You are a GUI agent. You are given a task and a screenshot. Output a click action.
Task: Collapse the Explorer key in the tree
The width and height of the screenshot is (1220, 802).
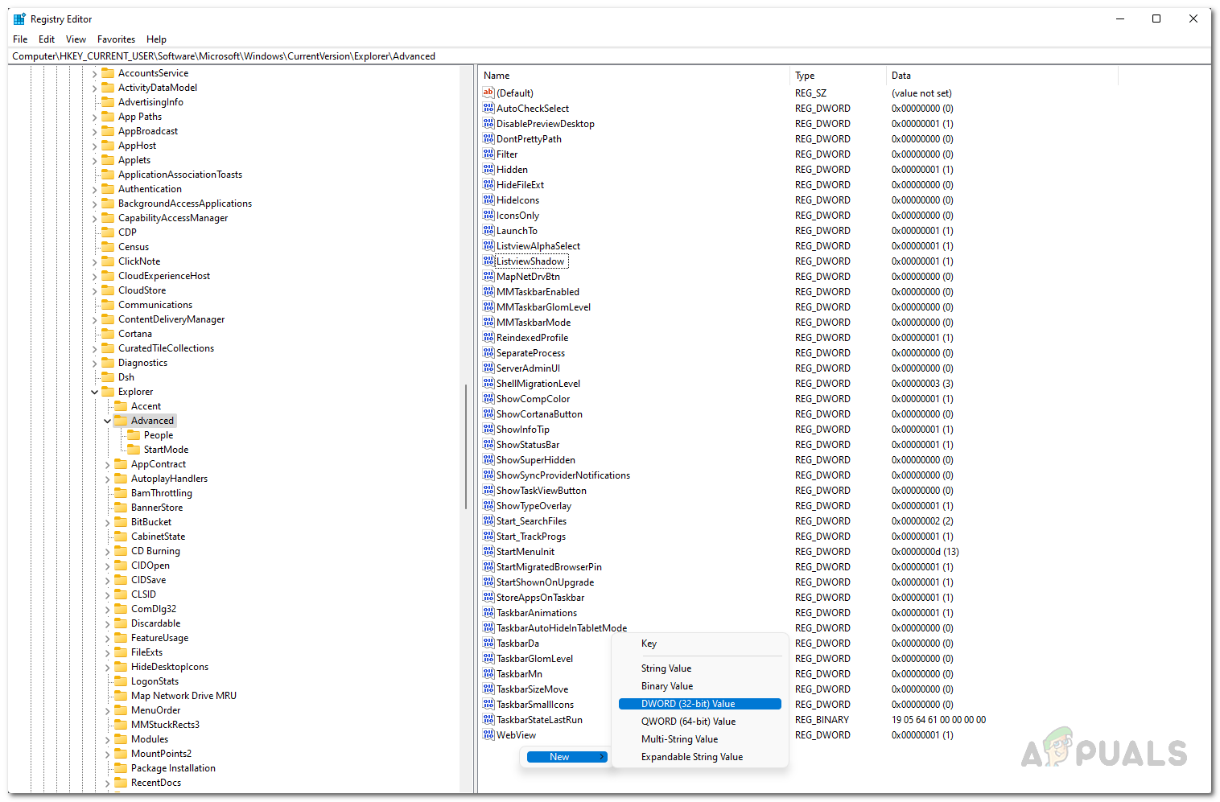[94, 392]
